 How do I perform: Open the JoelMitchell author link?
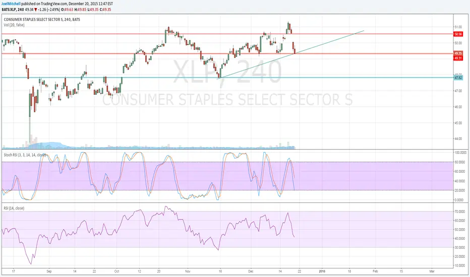click(11, 4)
